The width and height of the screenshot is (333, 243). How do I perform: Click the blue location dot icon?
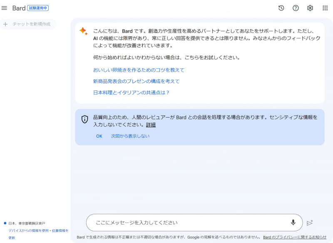click(5, 223)
